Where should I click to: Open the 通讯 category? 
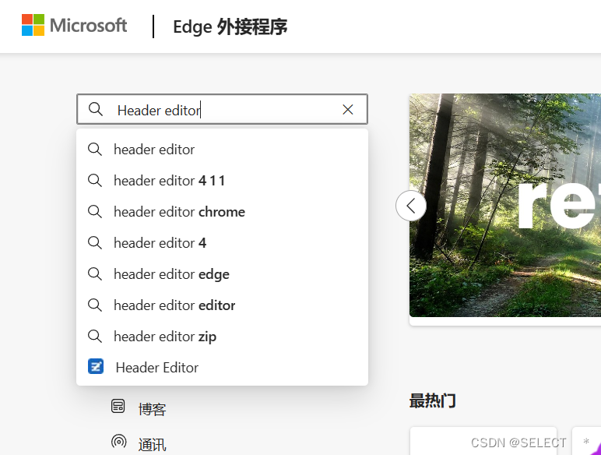pos(152,445)
